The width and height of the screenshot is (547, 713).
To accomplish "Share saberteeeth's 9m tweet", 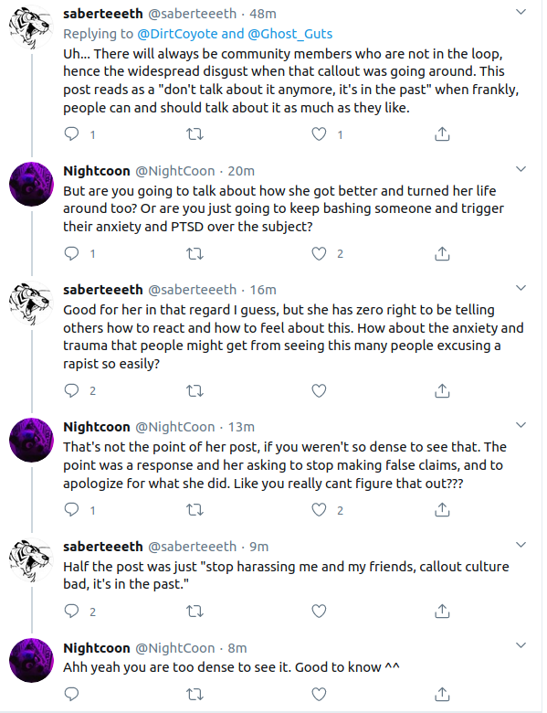I will pyautogui.click(x=442, y=612).
